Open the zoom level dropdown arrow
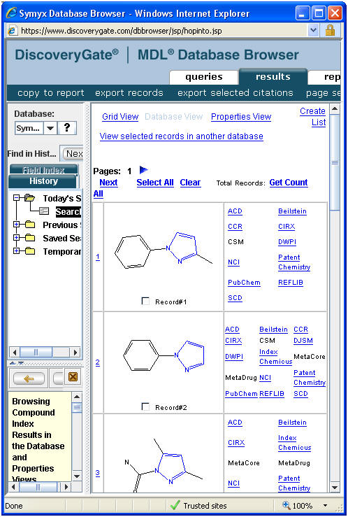 [326, 506]
